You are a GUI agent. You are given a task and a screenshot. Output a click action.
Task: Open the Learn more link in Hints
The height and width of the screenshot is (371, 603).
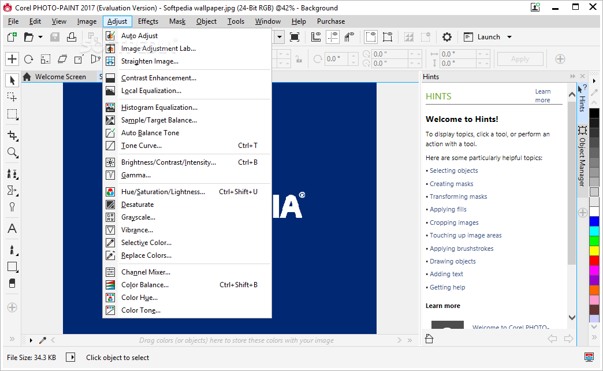pyautogui.click(x=542, y=96)
